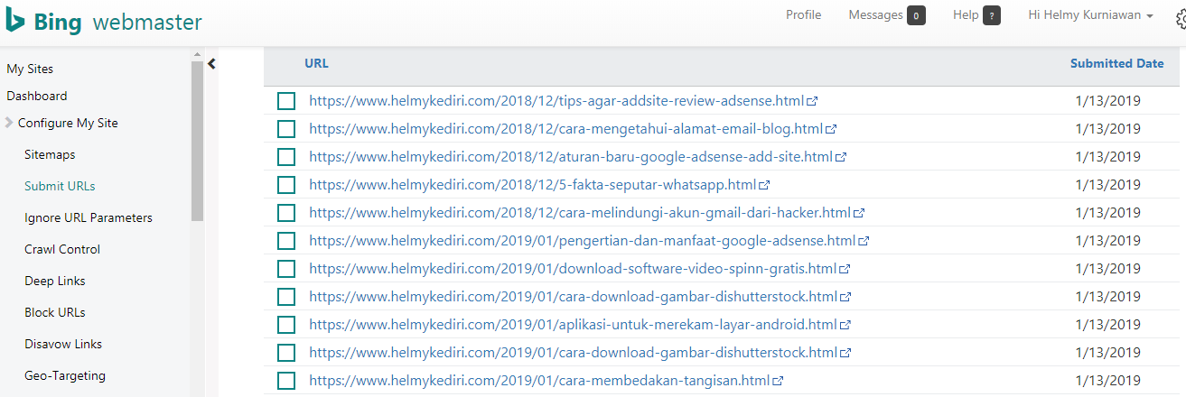Open Disavow Links page
Viewport: 1186px width, 397px height.
click(63, 344)
